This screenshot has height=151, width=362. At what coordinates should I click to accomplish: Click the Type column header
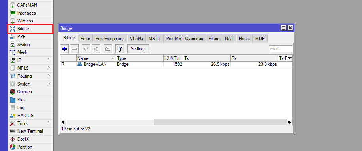(x=140, y=58)
